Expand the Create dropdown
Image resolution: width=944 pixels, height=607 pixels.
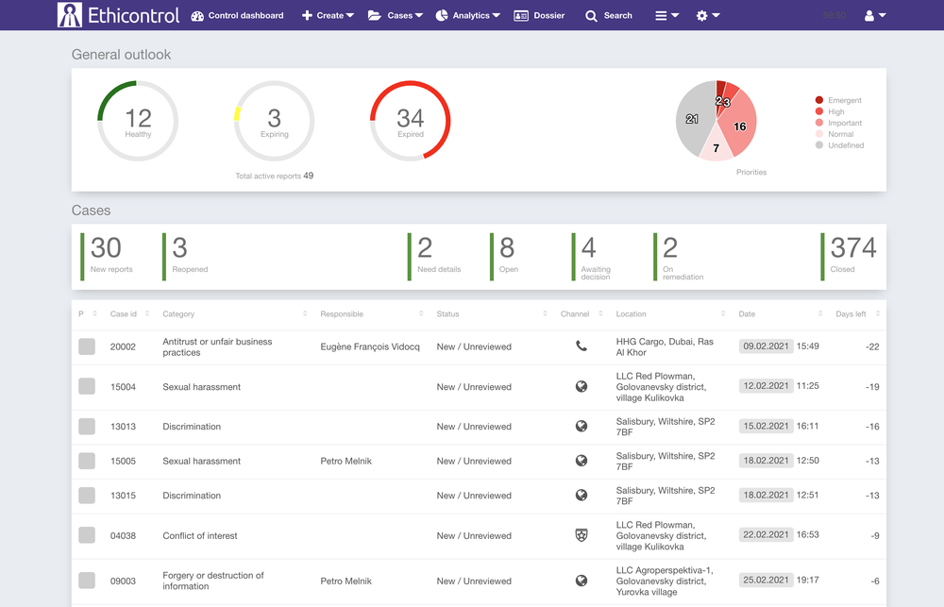(x=328, y=15)
